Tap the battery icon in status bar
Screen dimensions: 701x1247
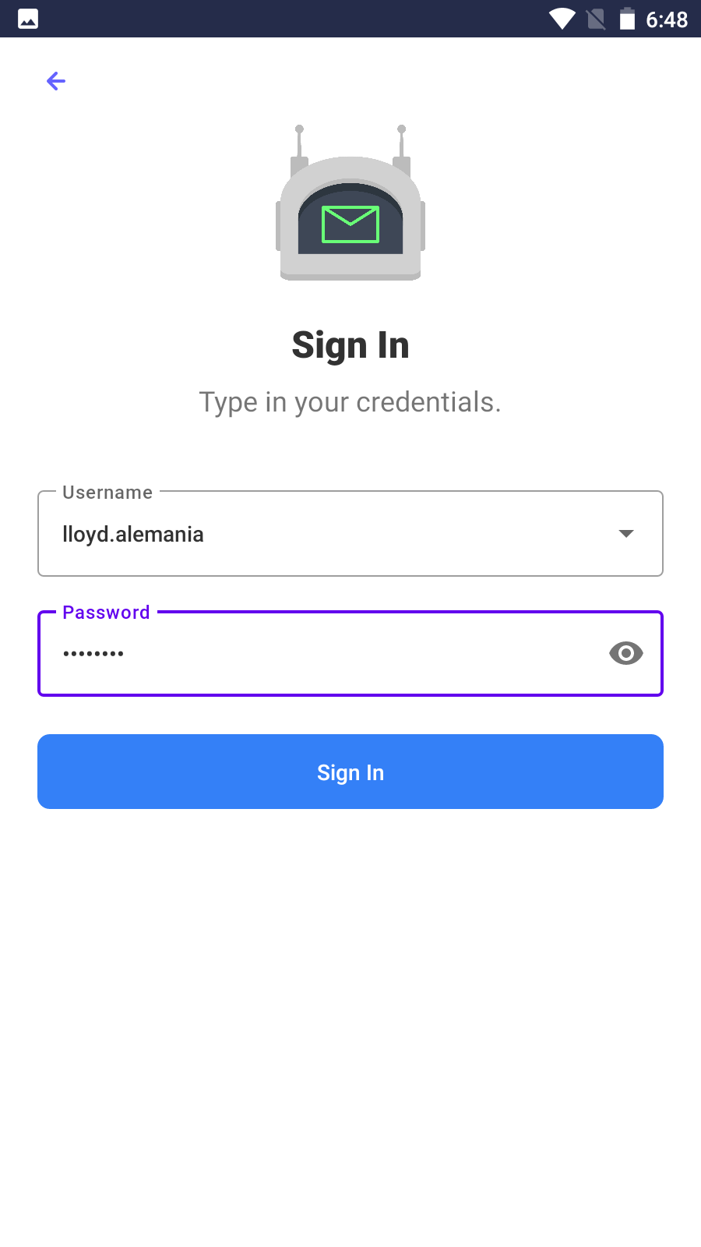[x=627, y=19]
